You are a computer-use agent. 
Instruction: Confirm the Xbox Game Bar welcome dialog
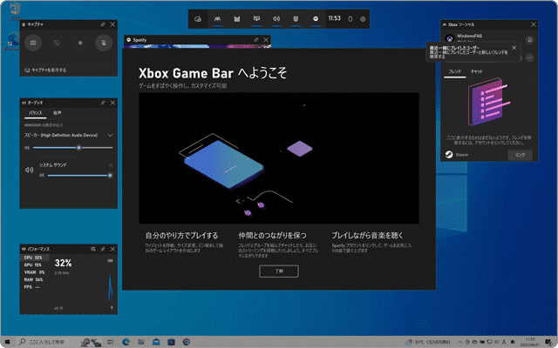(x=279, y=271)
